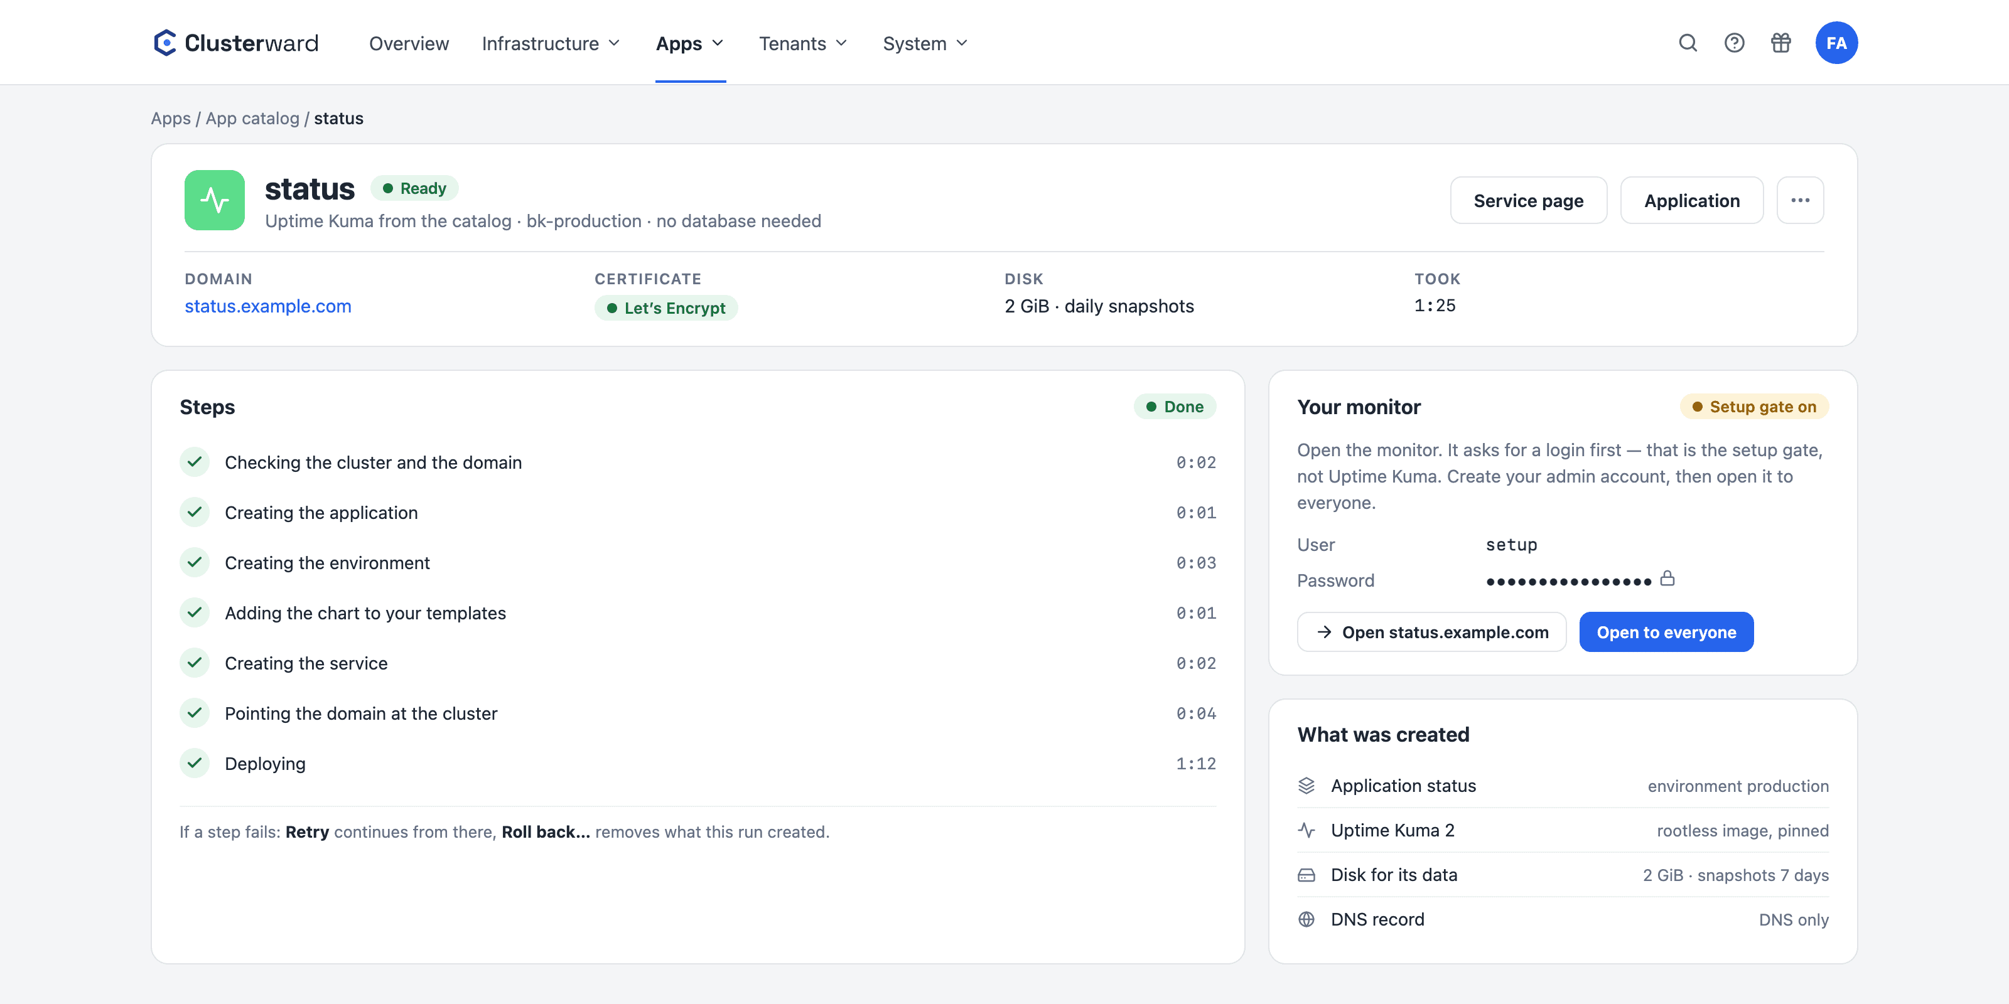Screen dimensions: 2009x1004
Task: Click 'environment production' text
Action: coord(1738,786)
